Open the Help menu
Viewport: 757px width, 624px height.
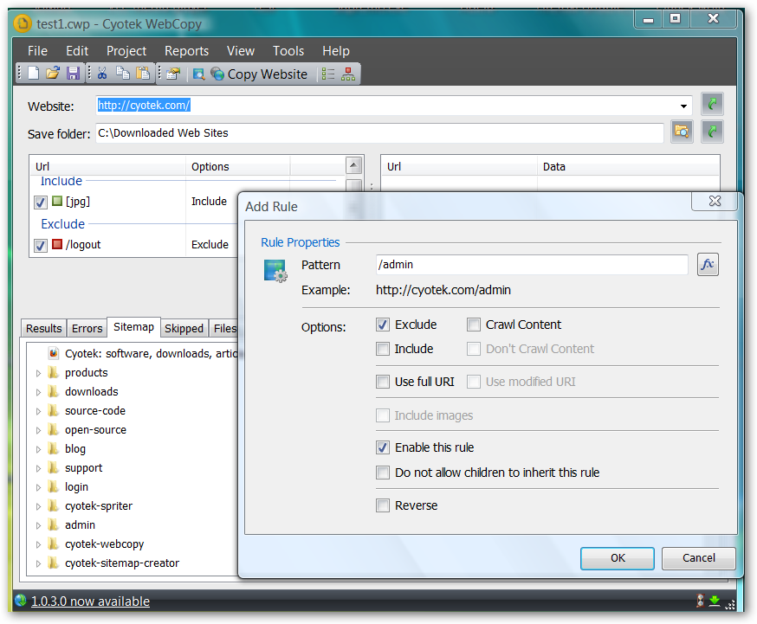coord(336,51)
